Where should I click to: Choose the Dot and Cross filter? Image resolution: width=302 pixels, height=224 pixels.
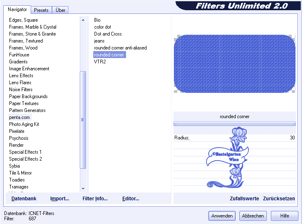click(x=108, y=34)
